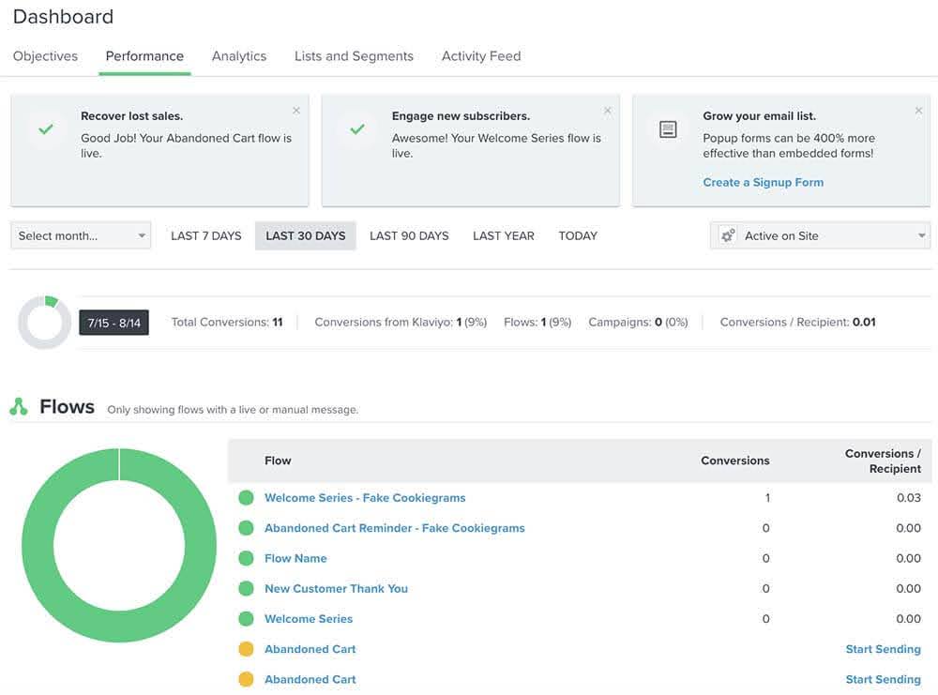The width and height of the screenshot is (938, 695).
Task: Click the gear icon in the Active on Site selector
Action: coord(726,235)
